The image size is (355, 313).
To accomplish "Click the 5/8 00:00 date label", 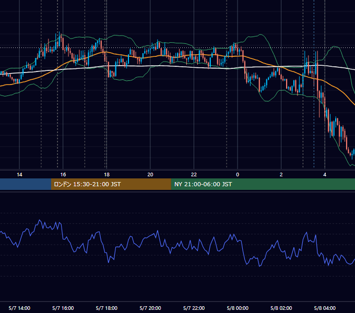I will pos(238,308).
